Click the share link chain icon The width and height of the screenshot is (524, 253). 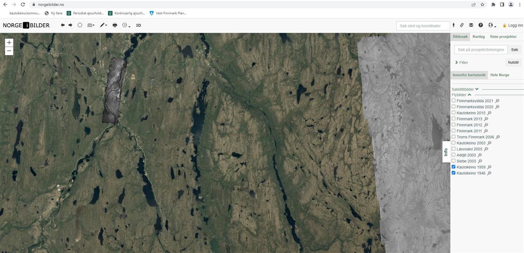click(462, 25)
